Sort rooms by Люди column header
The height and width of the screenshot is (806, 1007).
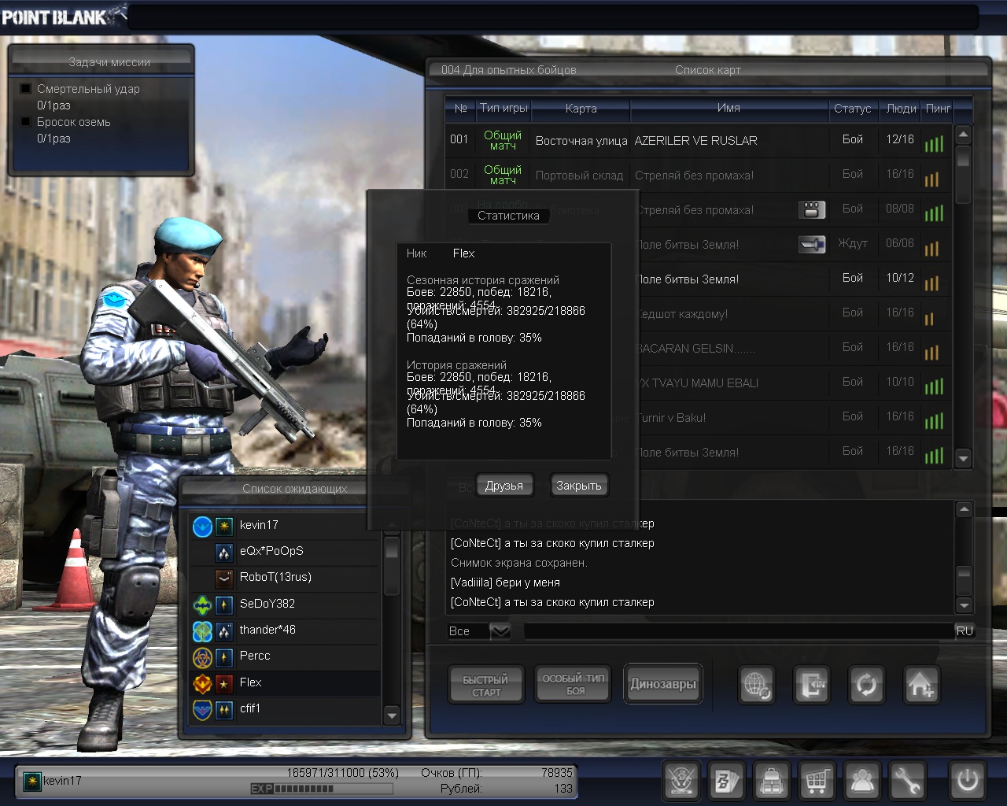pos(901,109)
